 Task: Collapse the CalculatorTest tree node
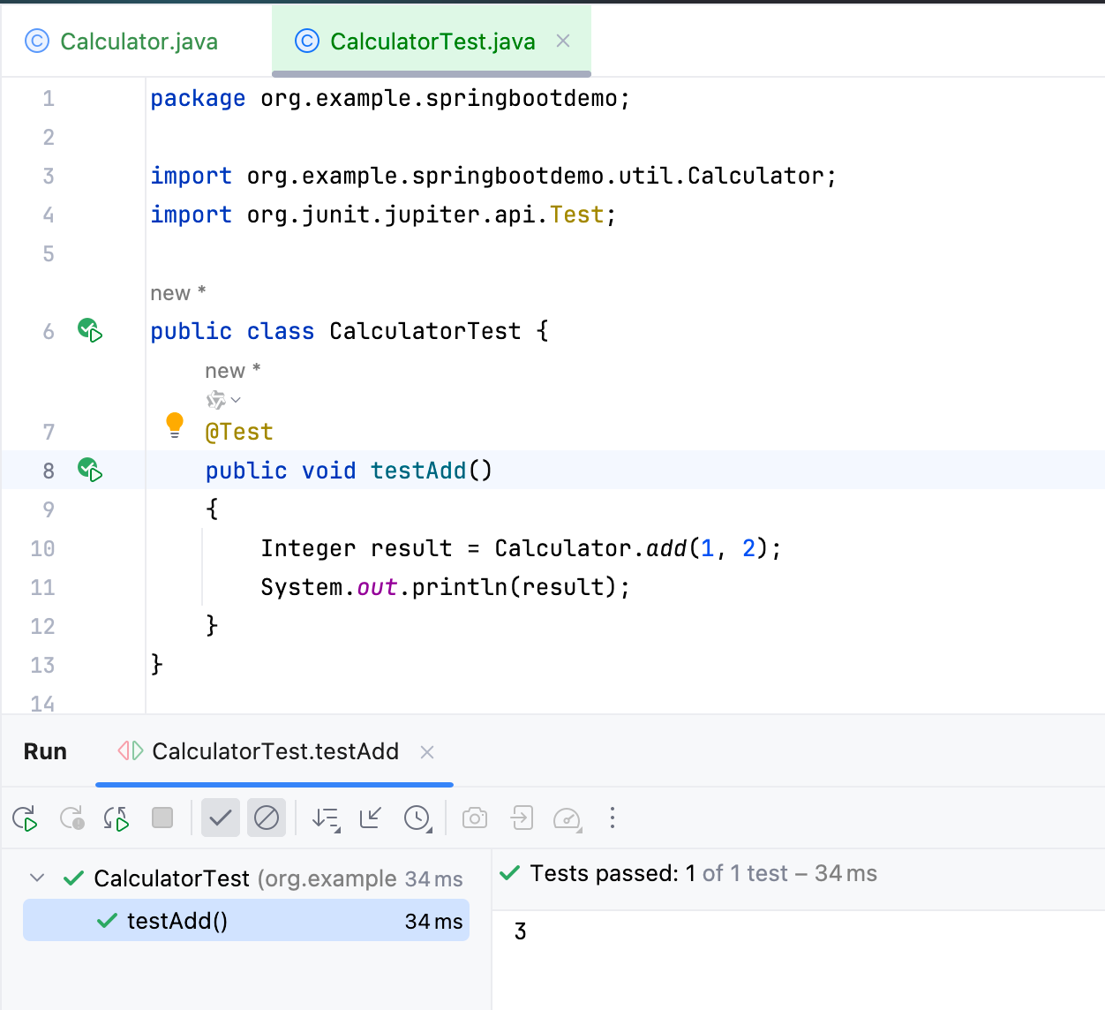[x=37, y=878]
